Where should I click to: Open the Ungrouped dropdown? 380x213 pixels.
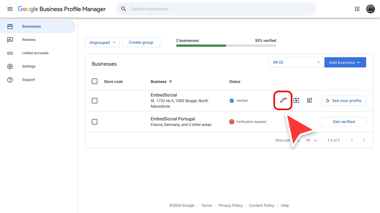pos(102,42)
